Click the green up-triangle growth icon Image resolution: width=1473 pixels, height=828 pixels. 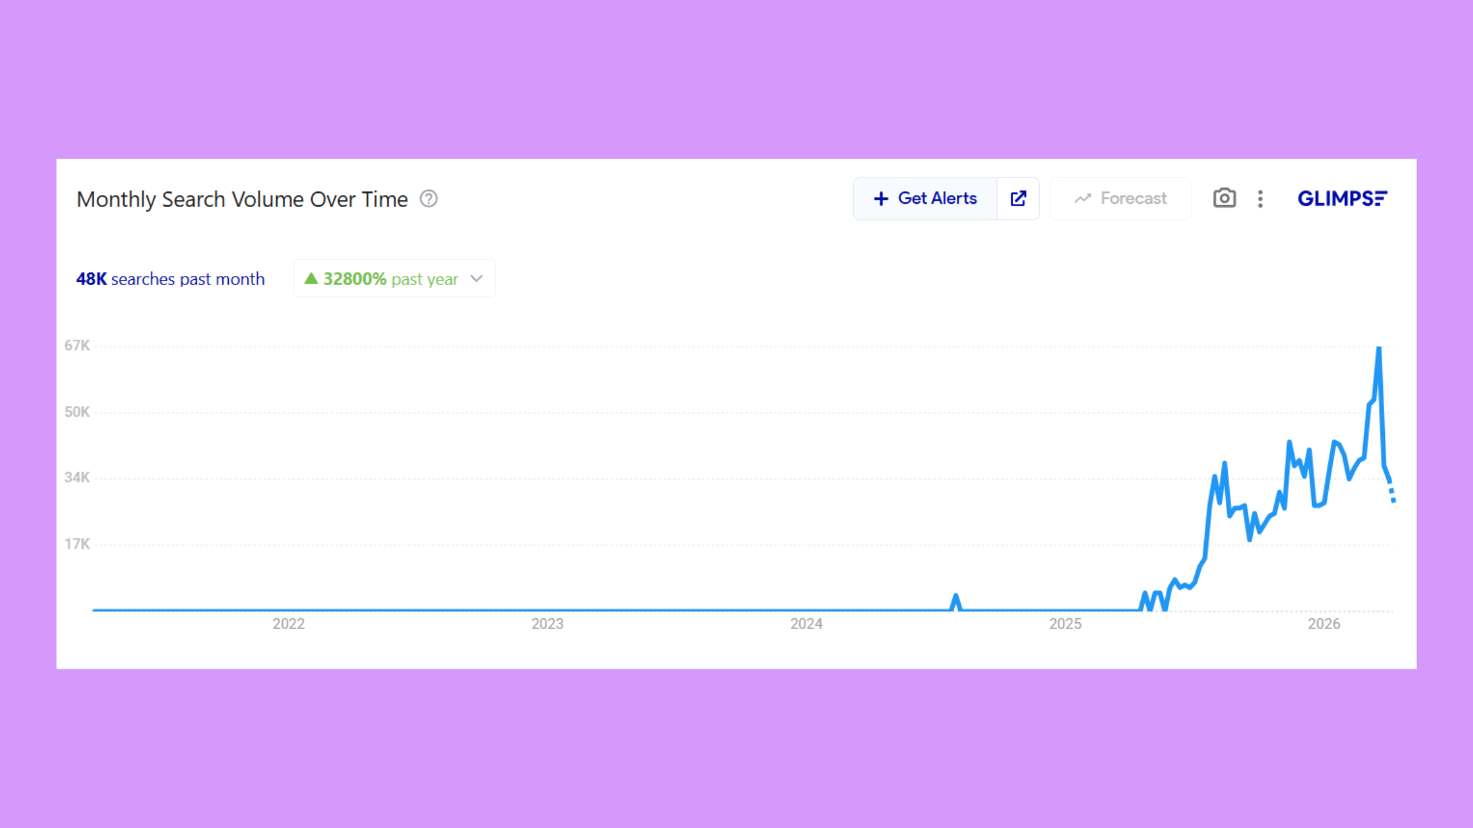click(311, 279)
